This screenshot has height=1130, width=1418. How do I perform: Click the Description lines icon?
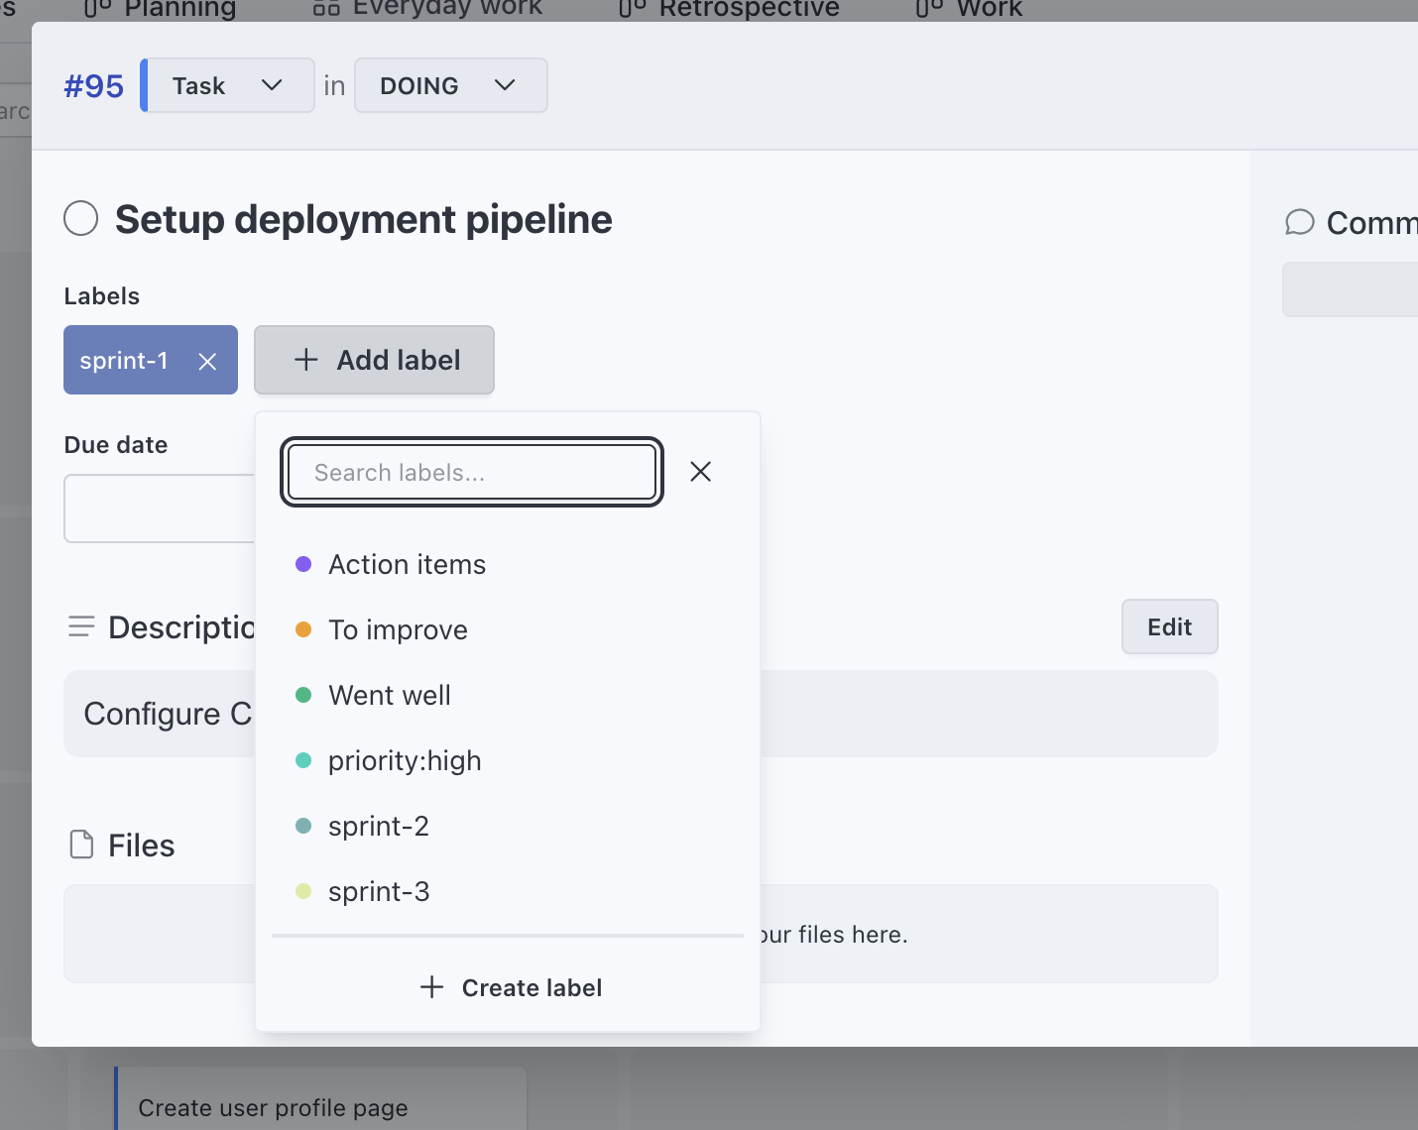click(81, 627)
